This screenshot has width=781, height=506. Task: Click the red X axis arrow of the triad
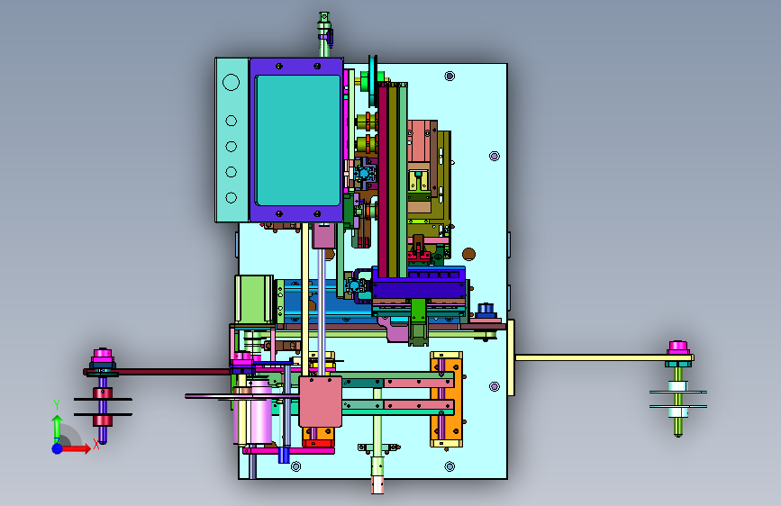point(77,448)
